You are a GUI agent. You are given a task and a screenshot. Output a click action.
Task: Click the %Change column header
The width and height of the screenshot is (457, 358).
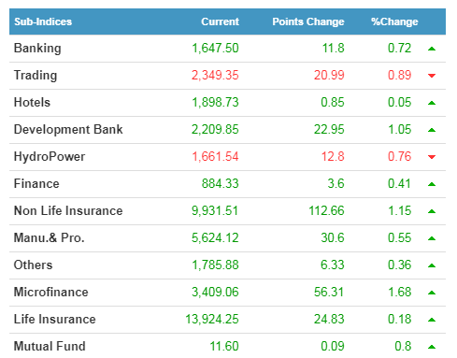(394, 21)
